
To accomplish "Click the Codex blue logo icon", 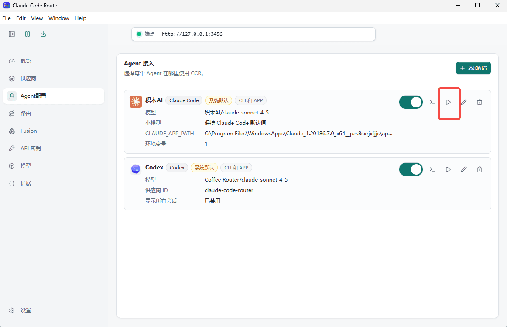I will tap(136, 169).
